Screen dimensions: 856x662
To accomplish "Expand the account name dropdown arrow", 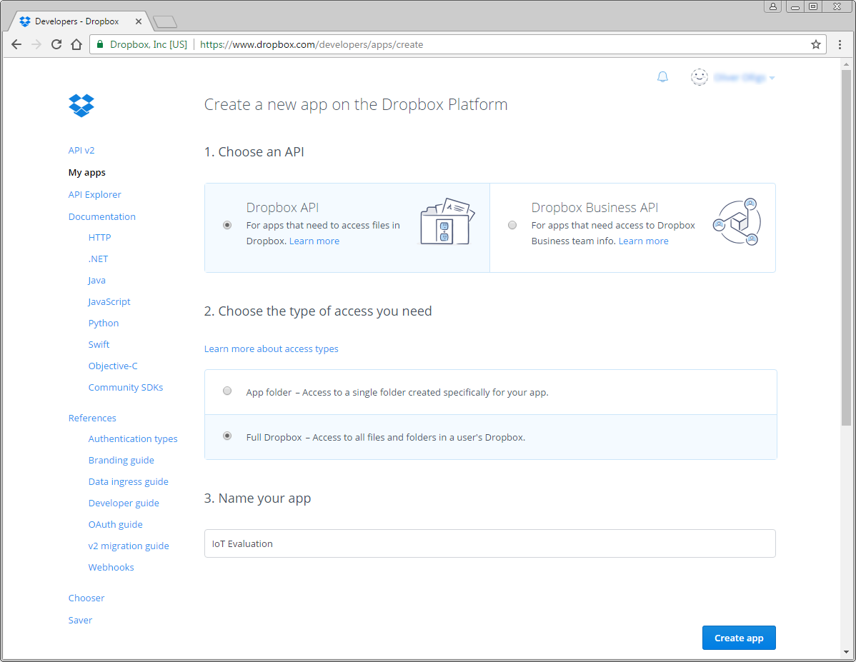I will [x=772, y=78].
